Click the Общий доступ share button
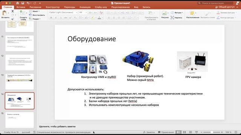The width and height of the screenshot is (241, 135). point(225,7)
